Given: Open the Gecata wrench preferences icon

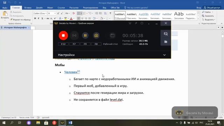Looking at the screenshot, I should coord(136,23).
